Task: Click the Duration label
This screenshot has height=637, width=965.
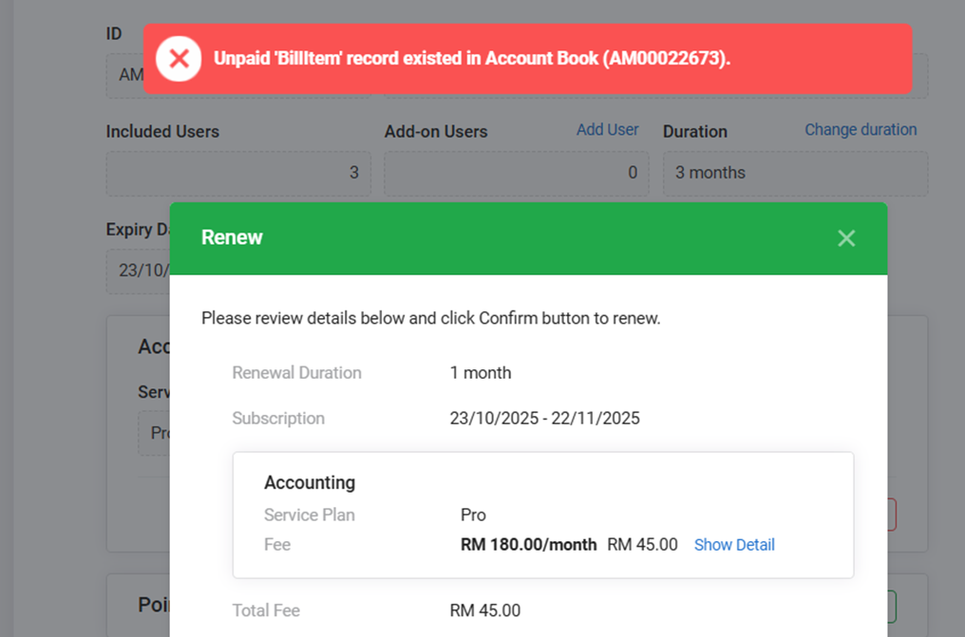Action: click(x=695, y=132)
